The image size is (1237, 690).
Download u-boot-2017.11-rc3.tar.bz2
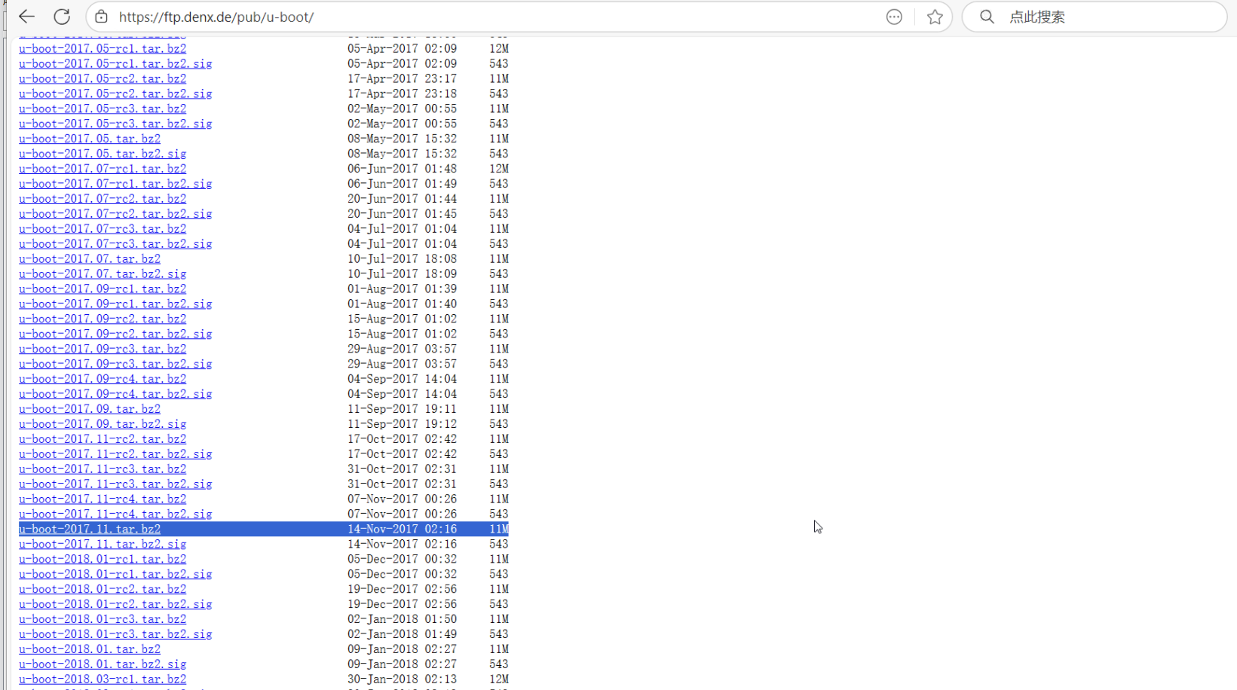[103, 470]
